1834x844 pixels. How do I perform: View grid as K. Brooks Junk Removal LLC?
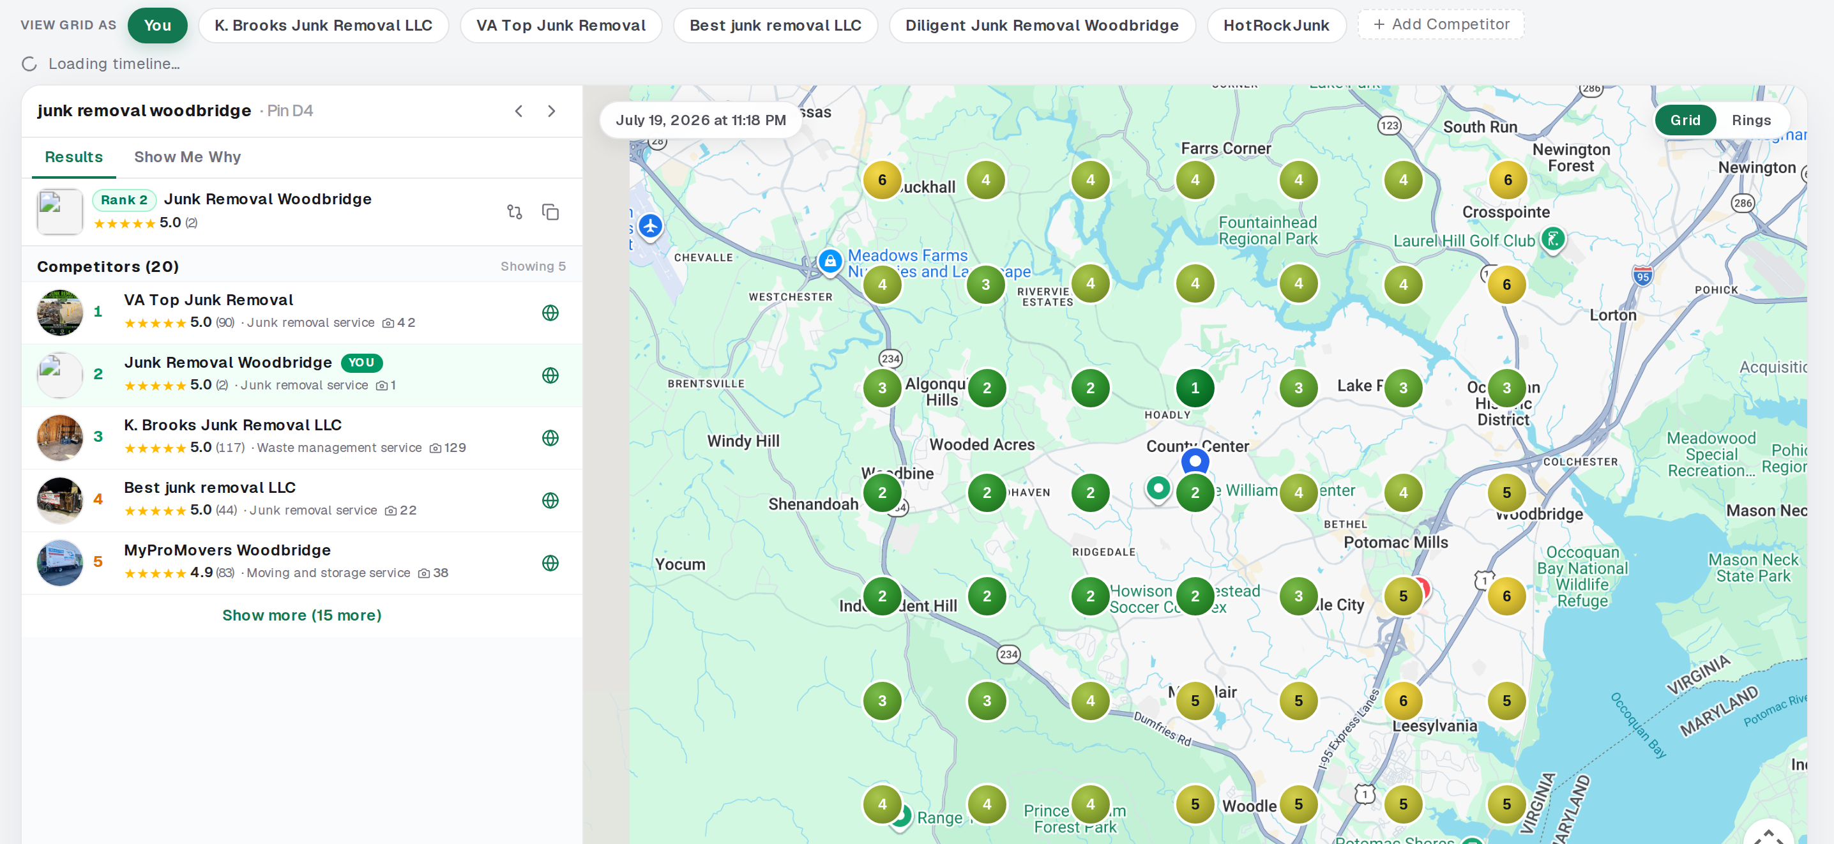(323, 26)
